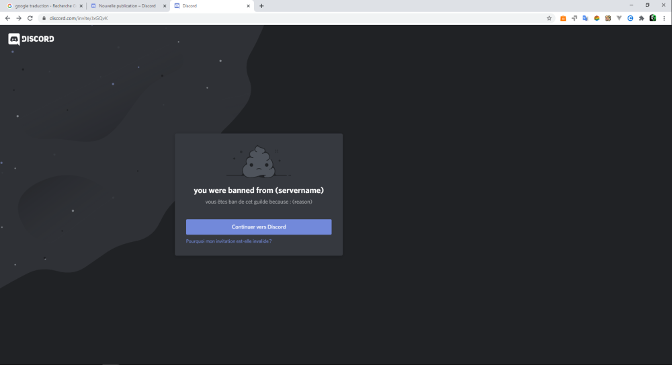Bookmark this page with the star icon
The width and height of the screenshot is (672, 365).
click(x=549, y=18)
